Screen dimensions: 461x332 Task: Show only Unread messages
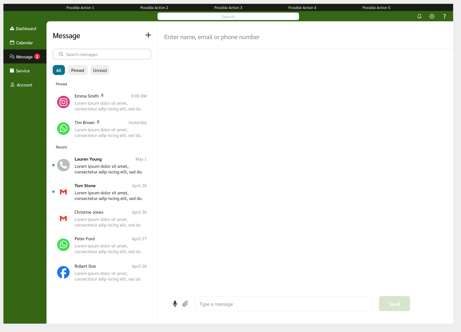pyautogui.click(x=100, y=70)
